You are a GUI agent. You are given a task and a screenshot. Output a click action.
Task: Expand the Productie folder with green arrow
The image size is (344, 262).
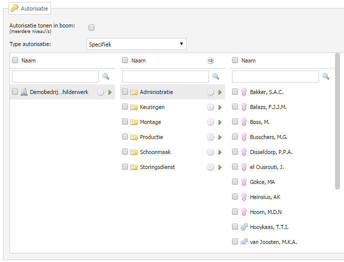(219, 137)
